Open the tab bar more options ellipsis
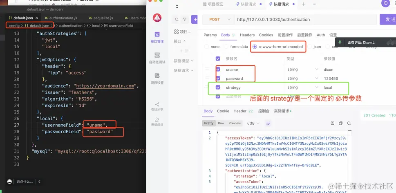396x193 pixels. (x=314, y=4)
